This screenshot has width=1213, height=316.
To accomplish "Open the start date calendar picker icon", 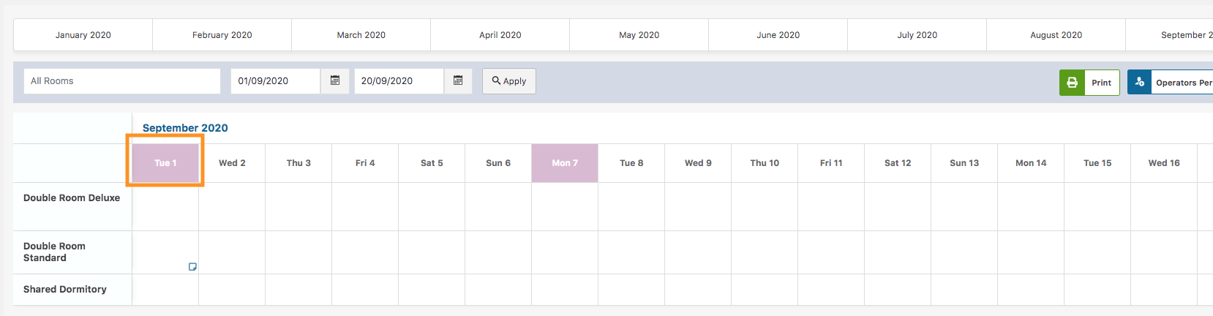I will (x=335, y=80).
